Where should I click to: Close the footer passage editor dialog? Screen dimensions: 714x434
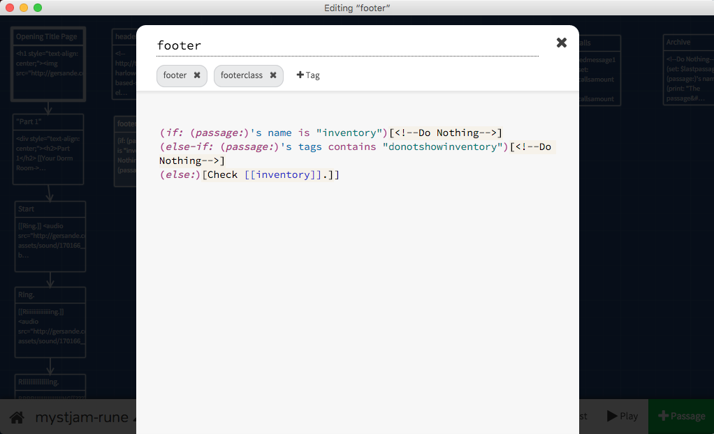pos(561,43)
